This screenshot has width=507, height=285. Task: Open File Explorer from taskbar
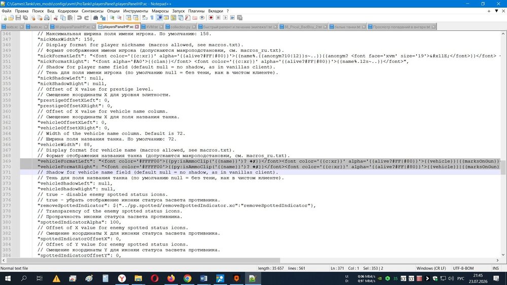138,278
